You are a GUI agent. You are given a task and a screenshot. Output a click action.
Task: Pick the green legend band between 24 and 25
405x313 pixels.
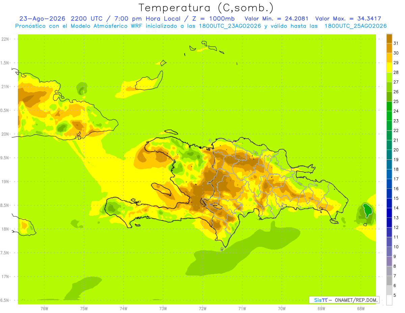tap(389, 106)
